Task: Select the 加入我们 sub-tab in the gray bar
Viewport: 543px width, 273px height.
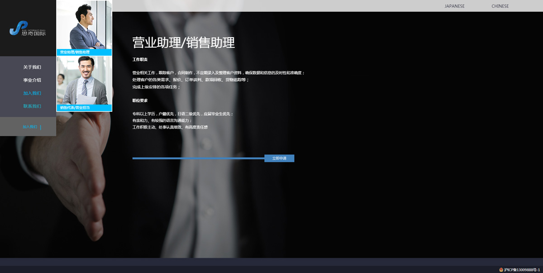Action: point(30,127)
